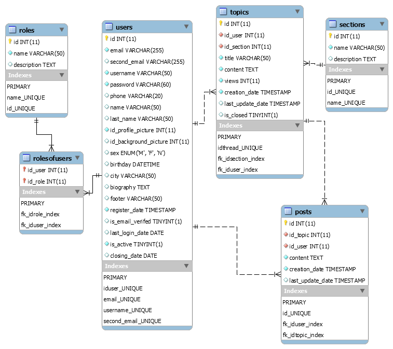393x349 pixels.
Task: Select id_background_picture INT(11) column
Action: click(147, 142)
